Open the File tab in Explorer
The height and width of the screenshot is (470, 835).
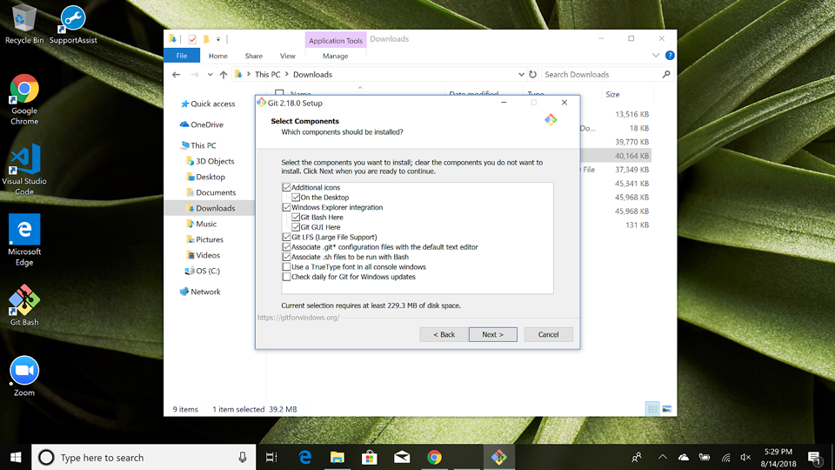point(182,56)
